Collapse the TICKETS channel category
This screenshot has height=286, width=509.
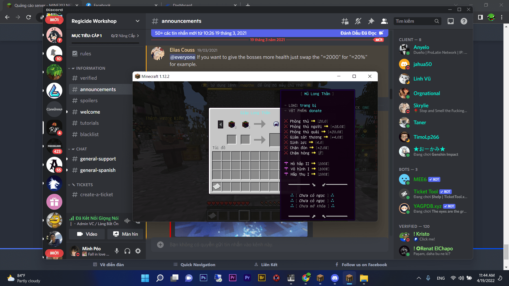click(84, 185)
